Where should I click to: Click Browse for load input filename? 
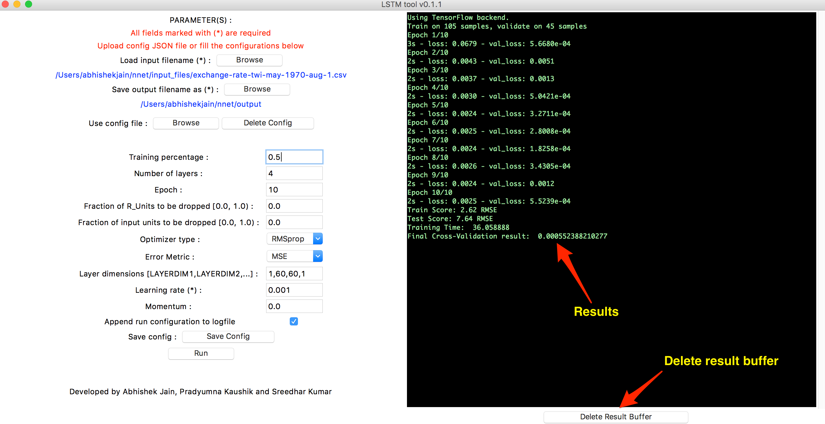point(249,60)
